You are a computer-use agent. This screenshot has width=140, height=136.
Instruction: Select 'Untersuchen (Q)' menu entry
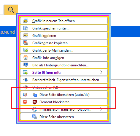64,87
